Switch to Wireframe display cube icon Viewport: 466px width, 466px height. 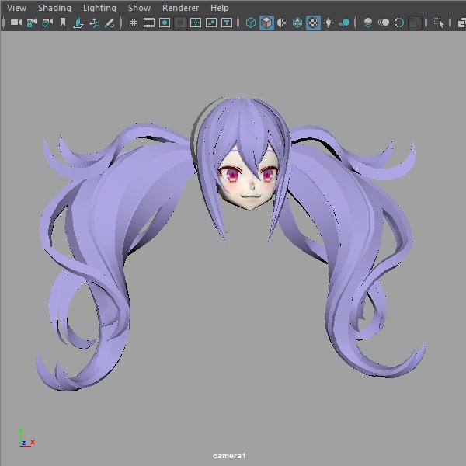[x=251, y=23]
